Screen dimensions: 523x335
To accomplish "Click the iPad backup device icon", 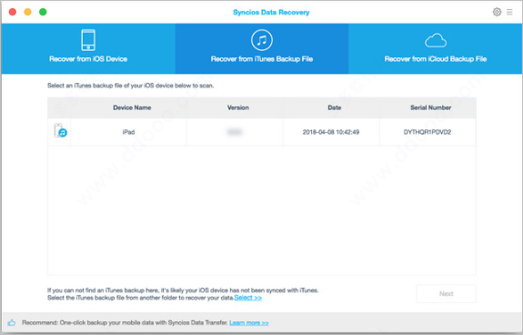I will pyautogui.click(x=60, y=130).
